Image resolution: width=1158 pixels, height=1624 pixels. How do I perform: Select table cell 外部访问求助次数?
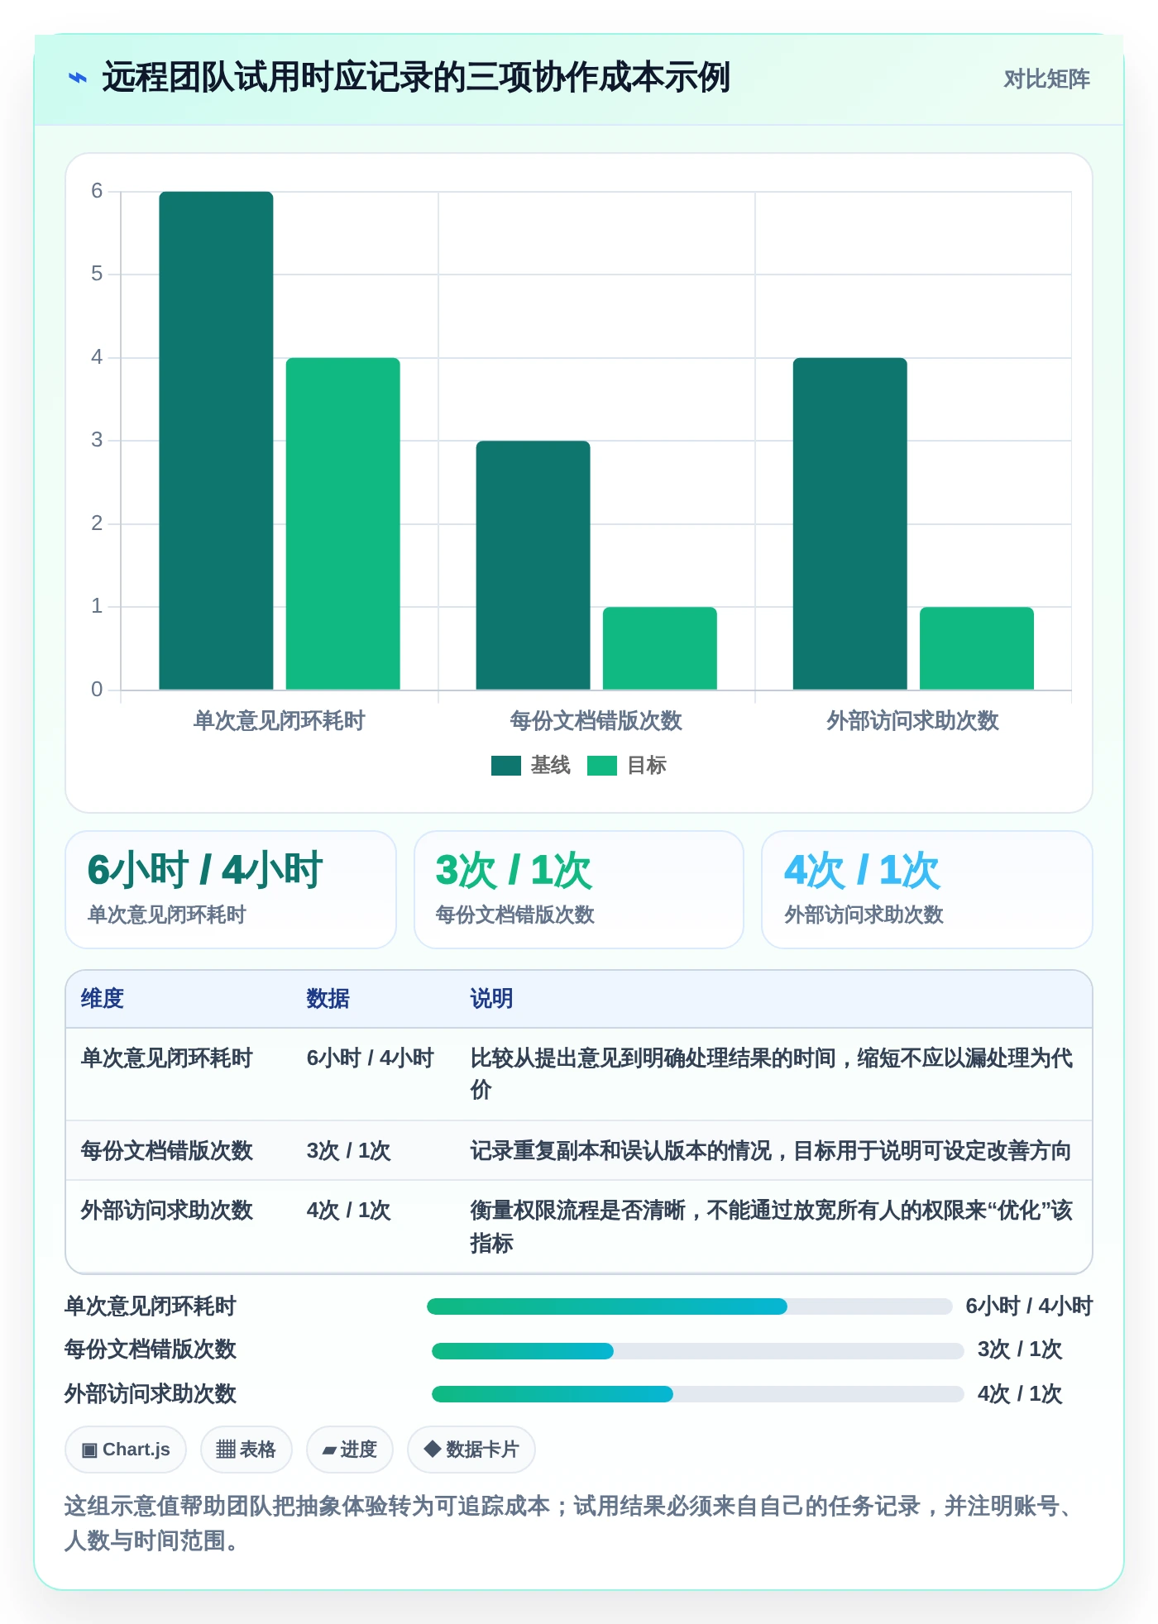166,1211
